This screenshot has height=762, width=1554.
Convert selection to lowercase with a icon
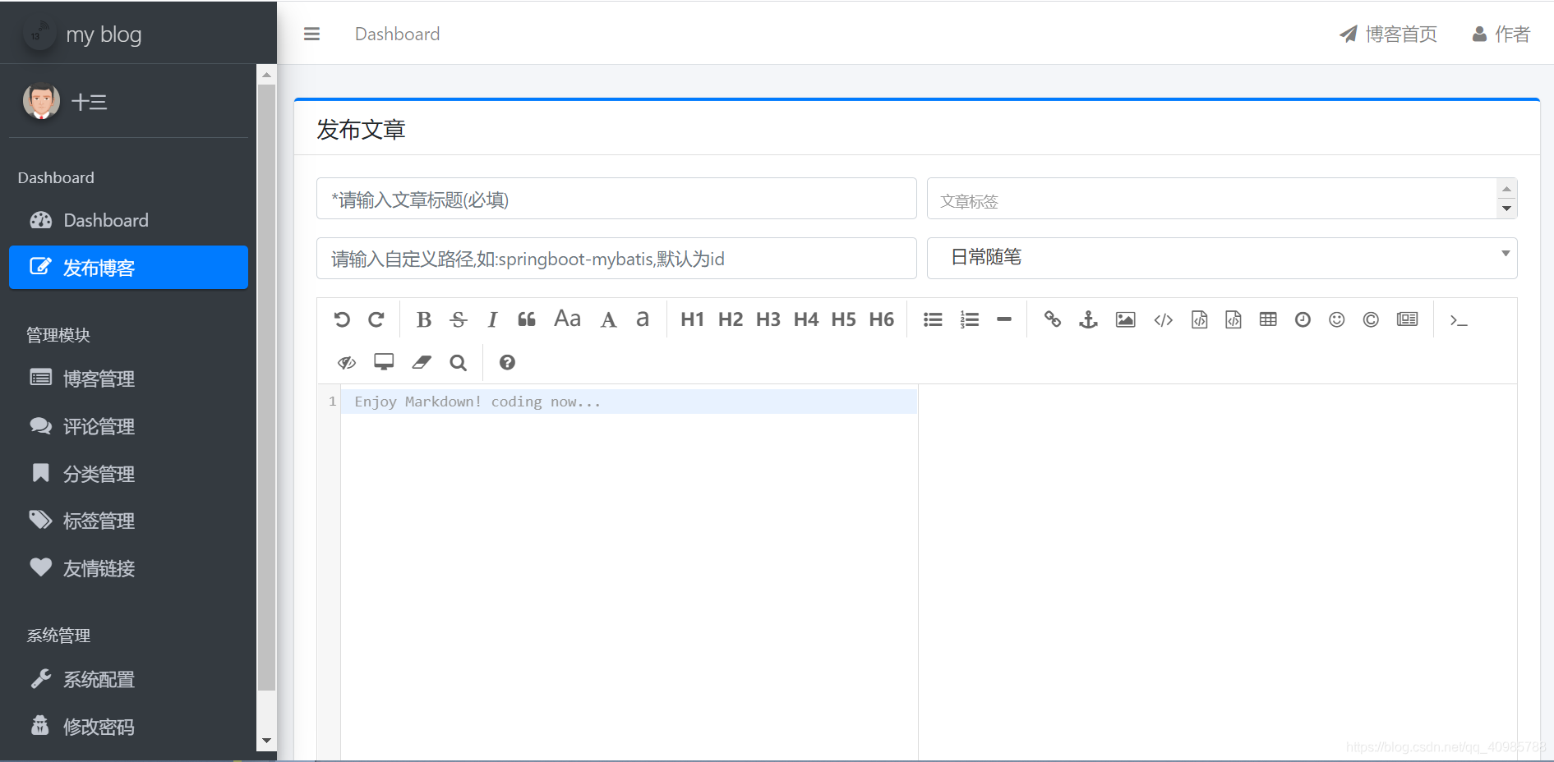pos(643,319)
